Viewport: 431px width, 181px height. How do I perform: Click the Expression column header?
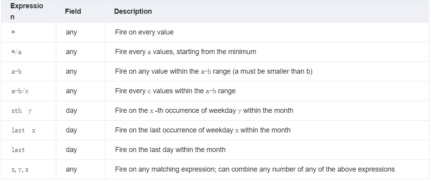pyautogui.click(x=27, y=11)
